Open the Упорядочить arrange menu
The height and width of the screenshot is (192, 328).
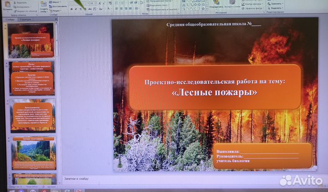coord(216,5)
